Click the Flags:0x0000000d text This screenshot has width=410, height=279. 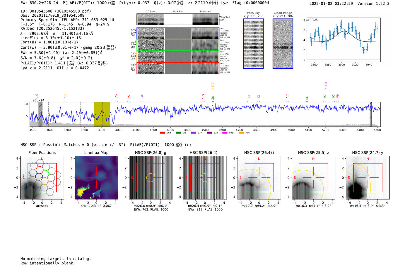(250, 3)
